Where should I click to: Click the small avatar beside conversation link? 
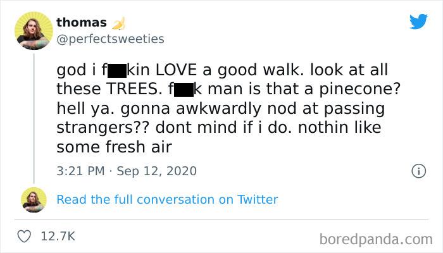pos(34,200)
